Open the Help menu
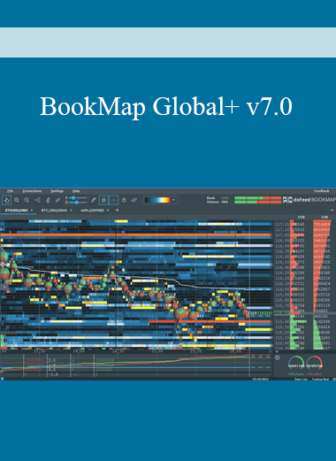This screenshot has width=336, height=461. click(x=76, y=191)
